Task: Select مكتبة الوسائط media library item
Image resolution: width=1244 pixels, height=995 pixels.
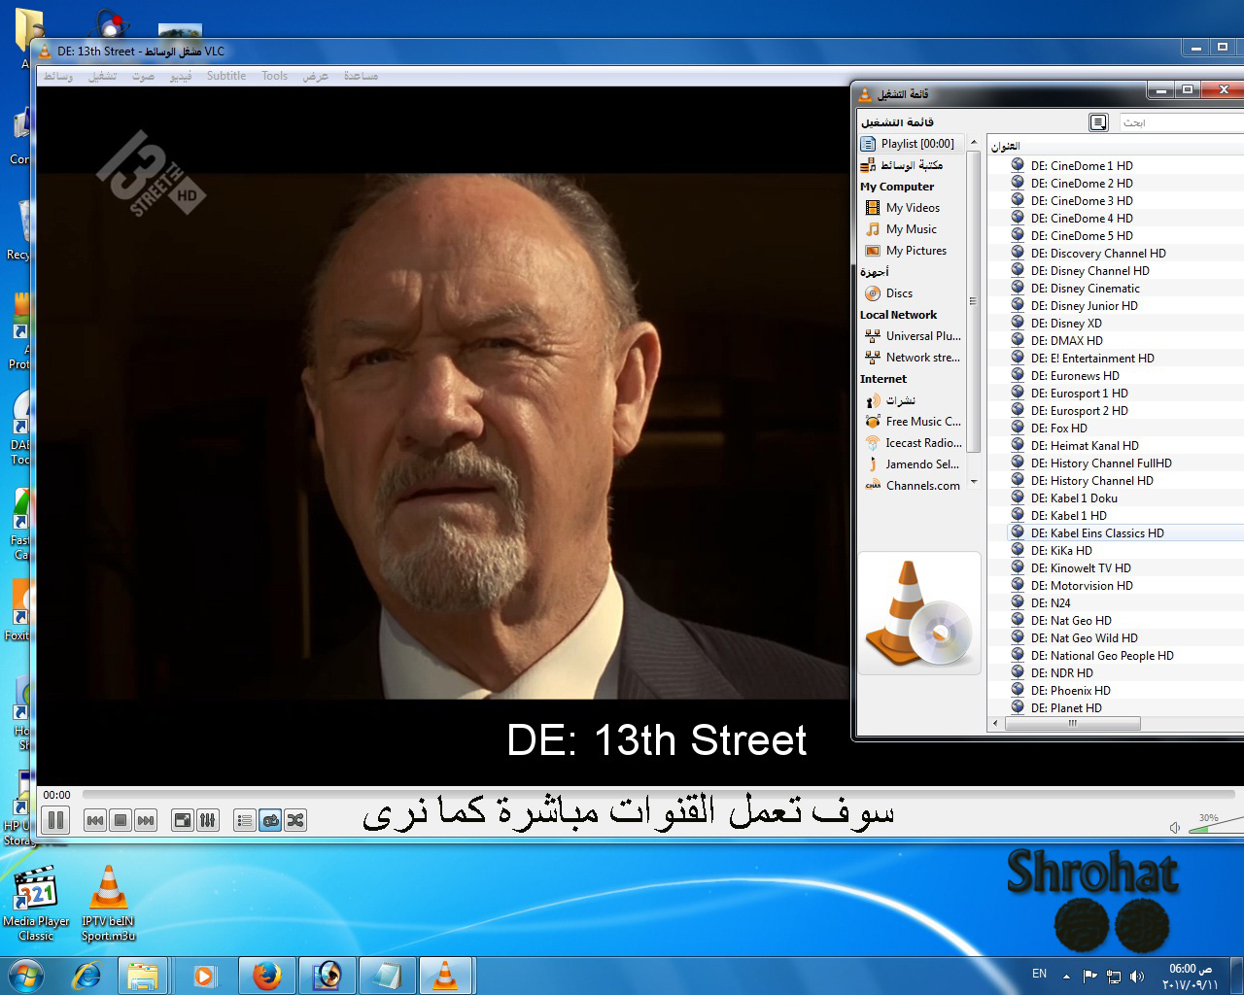Action: pos(912,165)
